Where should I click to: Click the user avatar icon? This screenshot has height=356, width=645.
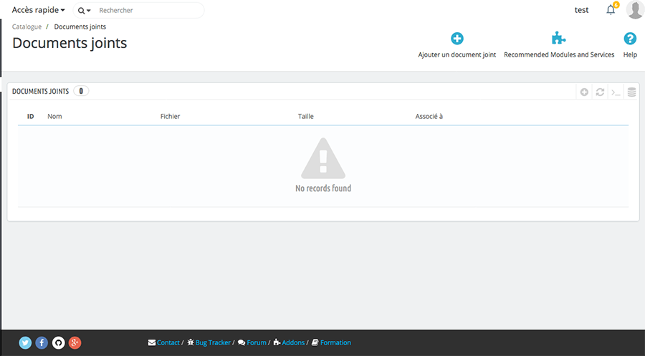pyautogui.click(x=634, y=10)
